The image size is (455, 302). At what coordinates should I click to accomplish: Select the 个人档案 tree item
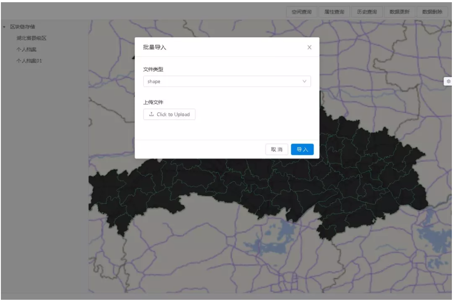click(x=26, y=49)
